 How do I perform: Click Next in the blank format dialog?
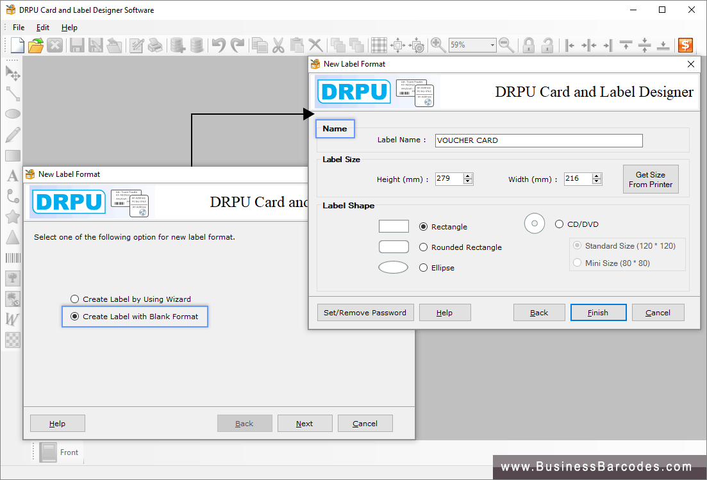coord(305,423)
